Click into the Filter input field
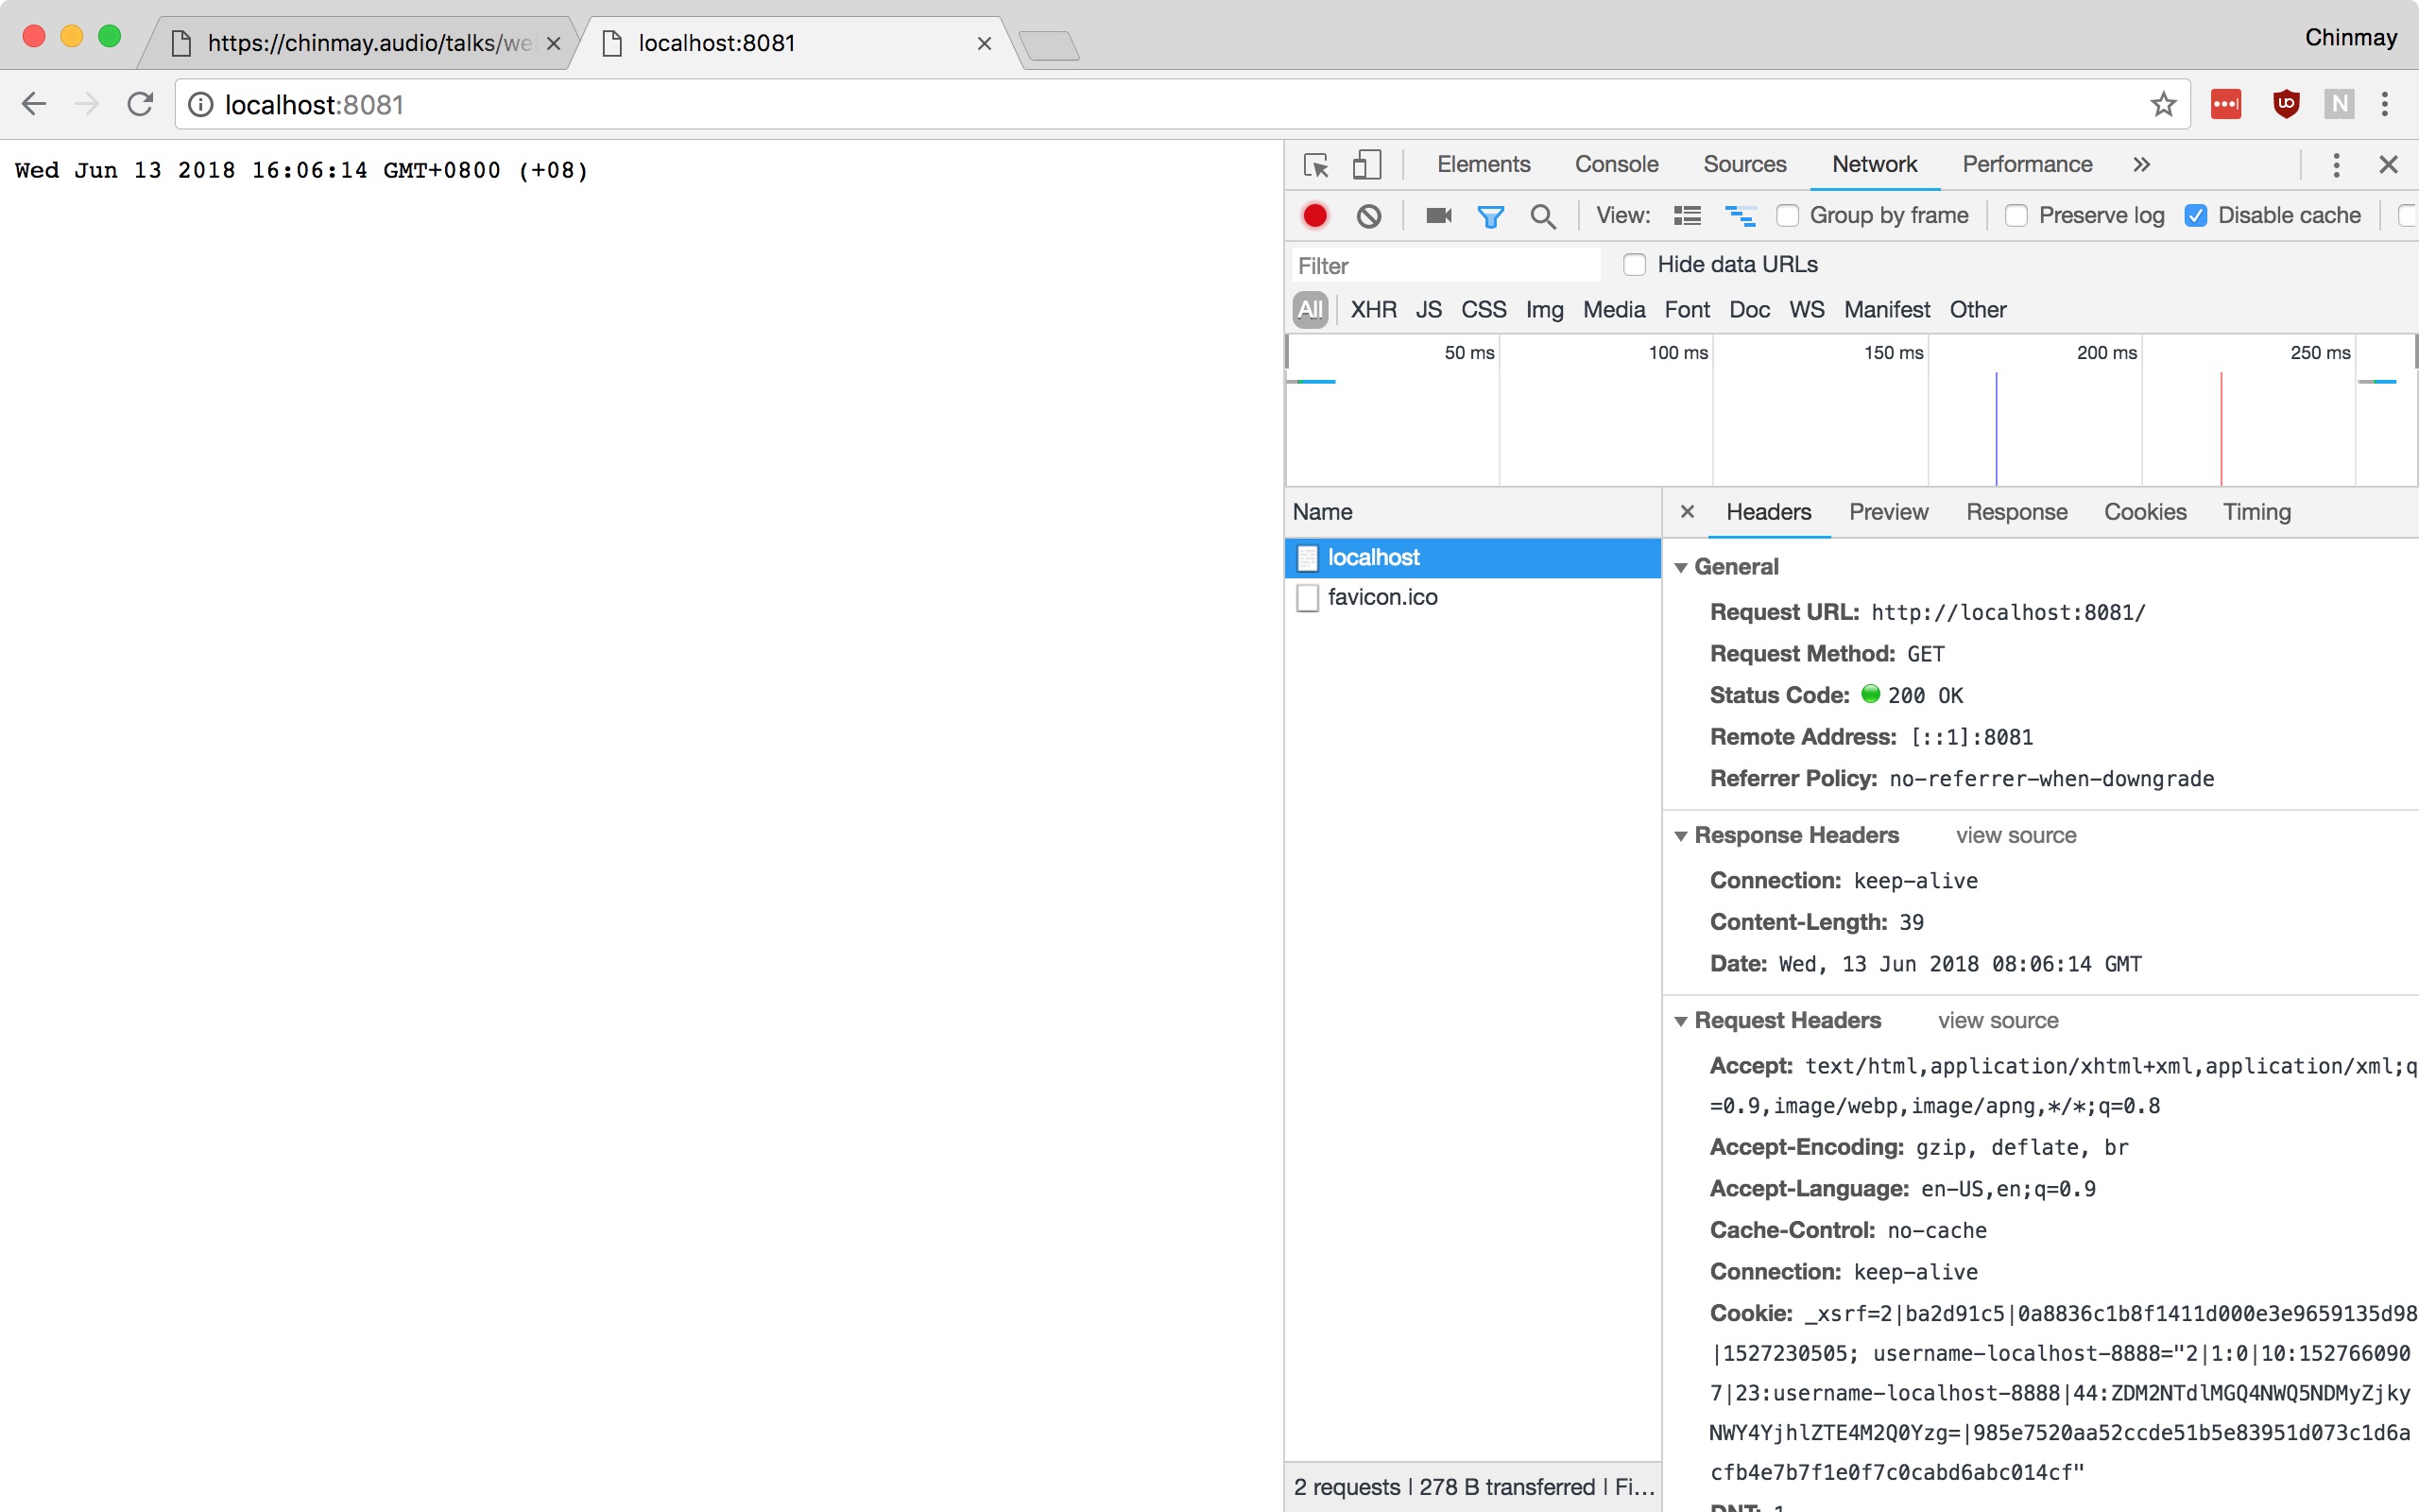The width and height of the screenshot is (2419, 1512). click(1445, 266)
